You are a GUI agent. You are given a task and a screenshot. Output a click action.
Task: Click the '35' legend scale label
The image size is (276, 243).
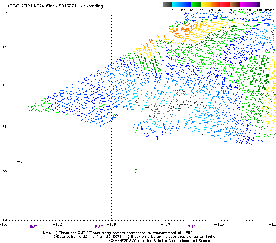230,10
